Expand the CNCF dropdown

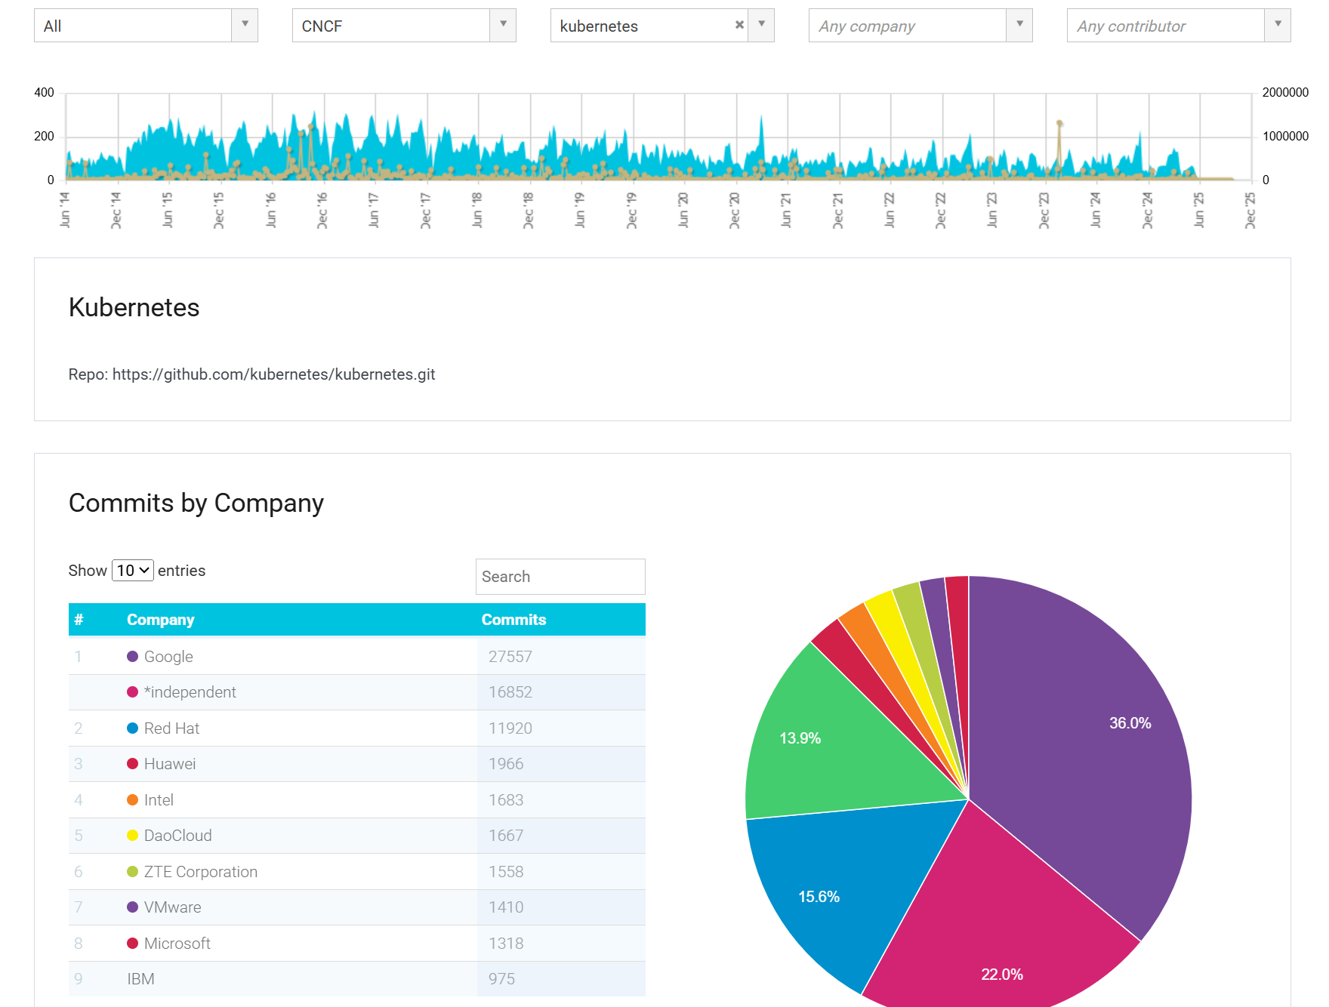coord(503,25)
